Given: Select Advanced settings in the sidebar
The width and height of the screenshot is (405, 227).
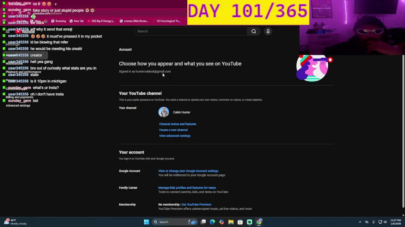Looking at the screenshot, I should pos(18,106).
